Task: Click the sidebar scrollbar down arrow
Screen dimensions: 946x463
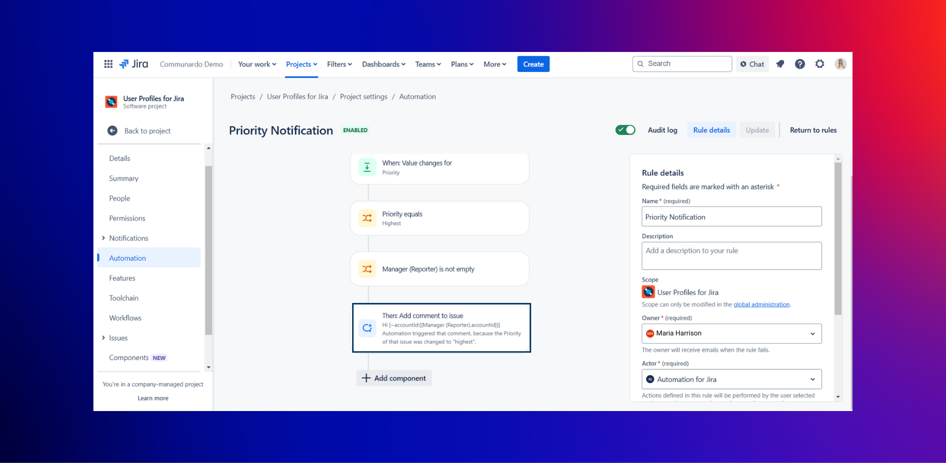Action: (x=209, y=367)
